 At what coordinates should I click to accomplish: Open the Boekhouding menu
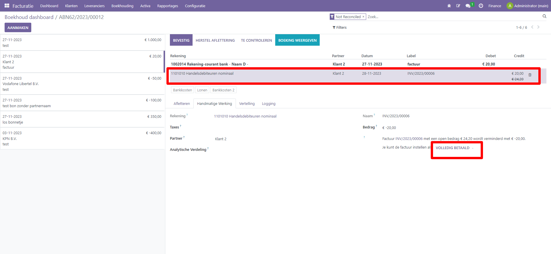click(x=122, y=6)
